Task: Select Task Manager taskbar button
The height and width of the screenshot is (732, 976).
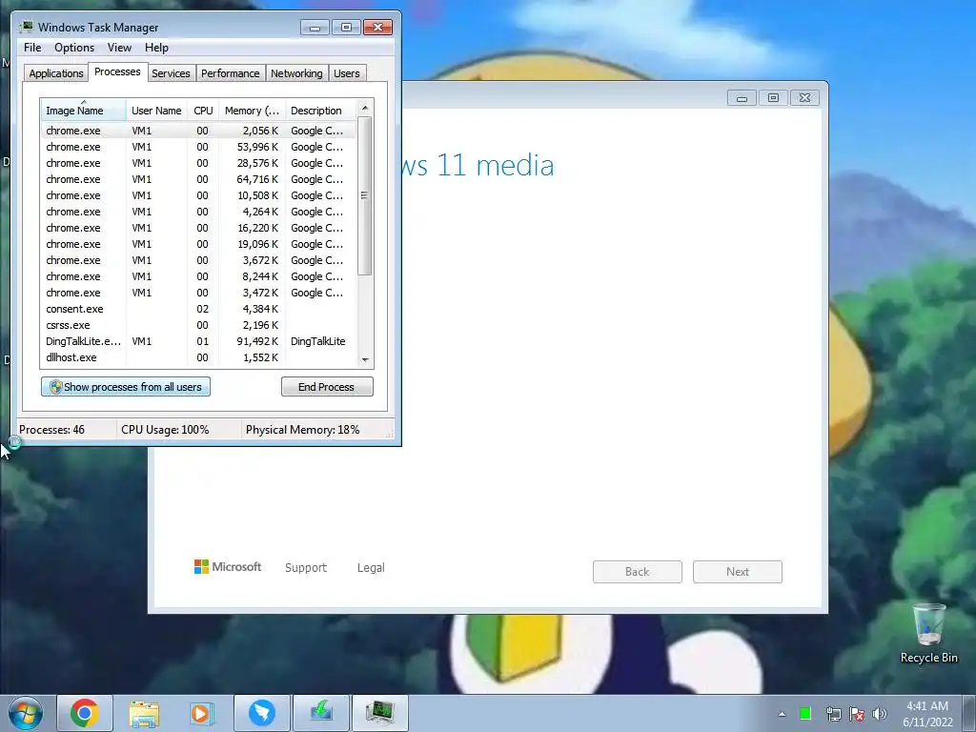Action: (380, 713)
